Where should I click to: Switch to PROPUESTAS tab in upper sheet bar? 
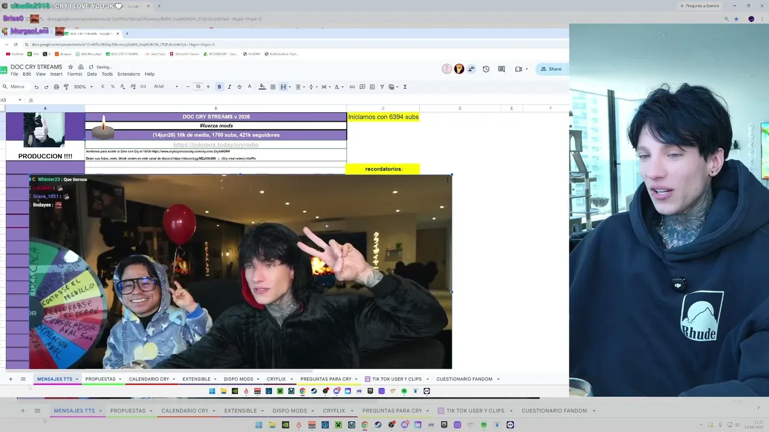click(x=100, y=379)
